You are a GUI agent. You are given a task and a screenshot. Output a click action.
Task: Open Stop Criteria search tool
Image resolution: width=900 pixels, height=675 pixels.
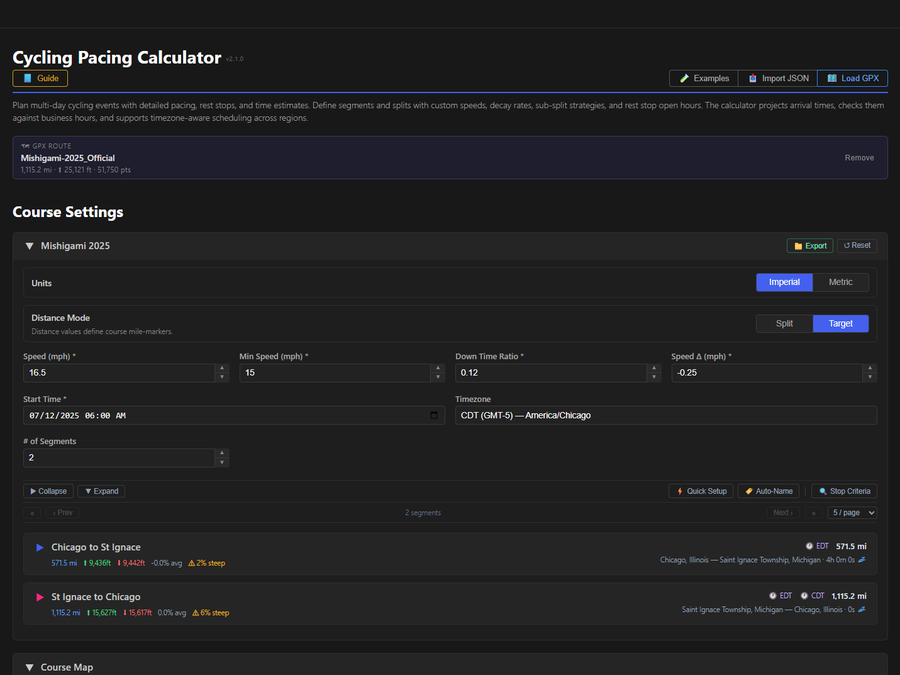click(x=844, y=491)
